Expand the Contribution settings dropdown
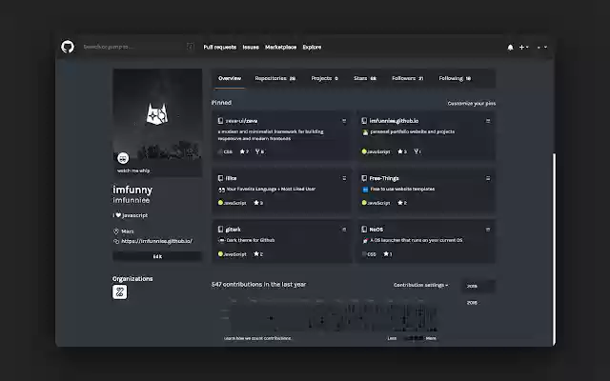This screenshot has height=381, width=610. tap(420, 285)
